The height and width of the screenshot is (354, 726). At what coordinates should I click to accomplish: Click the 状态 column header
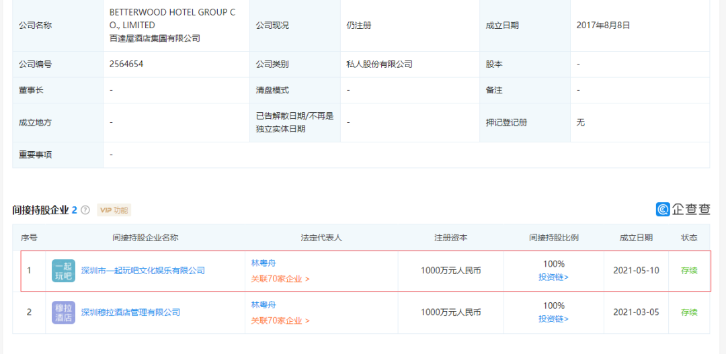pos(689,237)
